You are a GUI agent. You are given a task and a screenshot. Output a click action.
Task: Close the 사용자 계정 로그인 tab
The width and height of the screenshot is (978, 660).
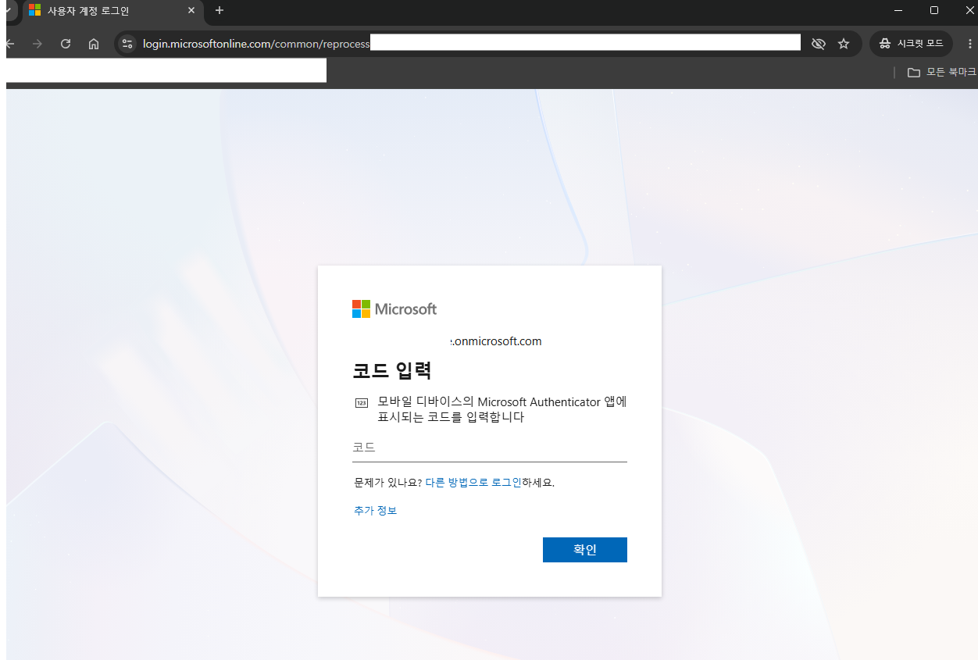(x=191, y=11)
